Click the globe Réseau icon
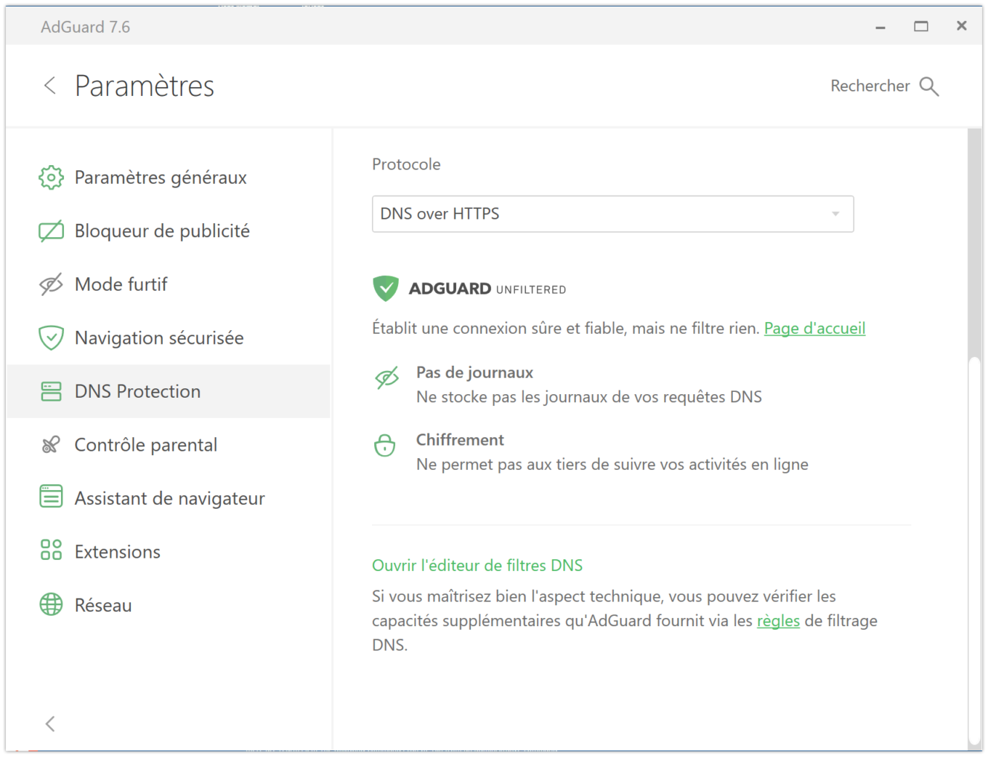This screenshot has width=988, height=757. point(51,604)
